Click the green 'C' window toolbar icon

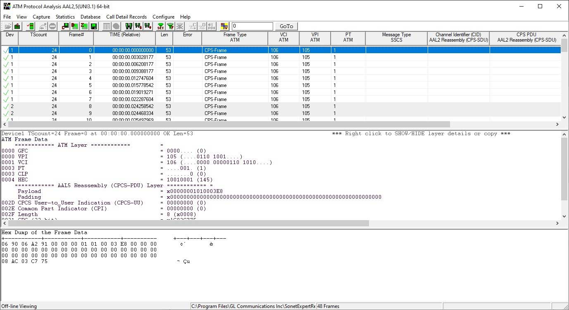click(x=65, y=26)
